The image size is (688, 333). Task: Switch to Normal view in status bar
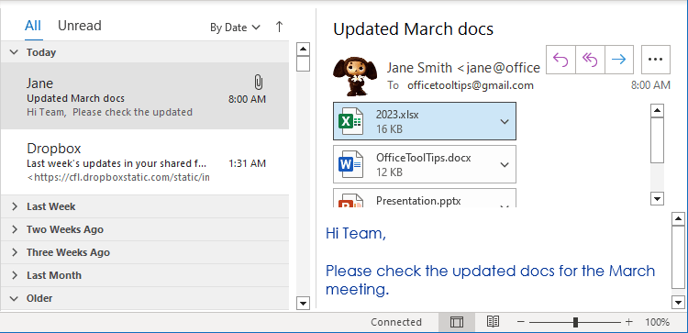(456, 322)
